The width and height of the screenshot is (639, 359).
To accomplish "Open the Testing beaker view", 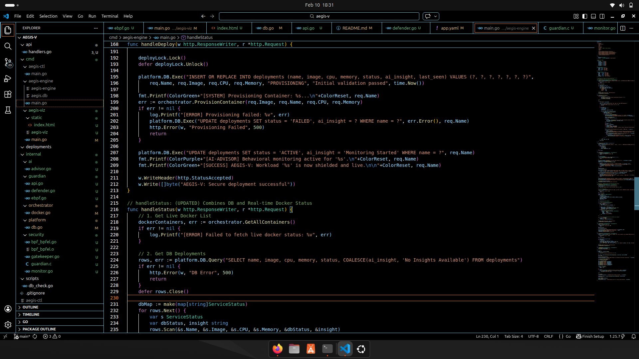I will tap(8, 110).
